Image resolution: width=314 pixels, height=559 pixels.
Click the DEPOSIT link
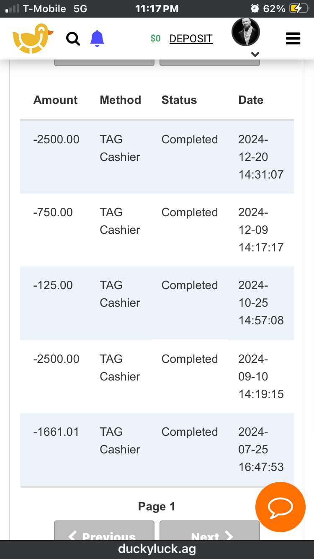pyautogui.click(x=191, y=39)
